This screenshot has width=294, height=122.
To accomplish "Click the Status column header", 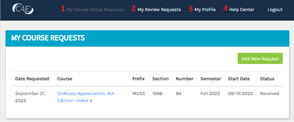I will tap(267, 79).
